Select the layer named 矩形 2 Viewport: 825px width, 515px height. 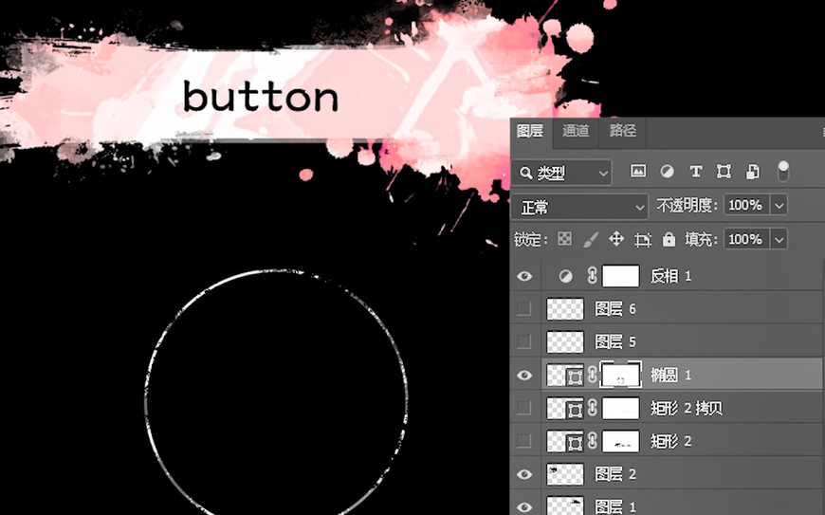670,441
